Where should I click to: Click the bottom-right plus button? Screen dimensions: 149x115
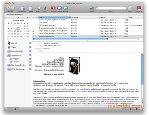(125, 109)
